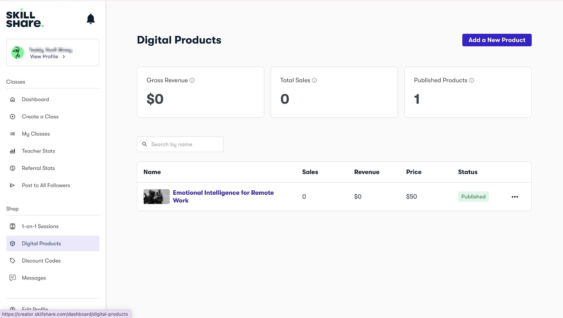Click the Create a Class play icon
Image resolution: width=563 pixels, height=318 pixels.
13,117
